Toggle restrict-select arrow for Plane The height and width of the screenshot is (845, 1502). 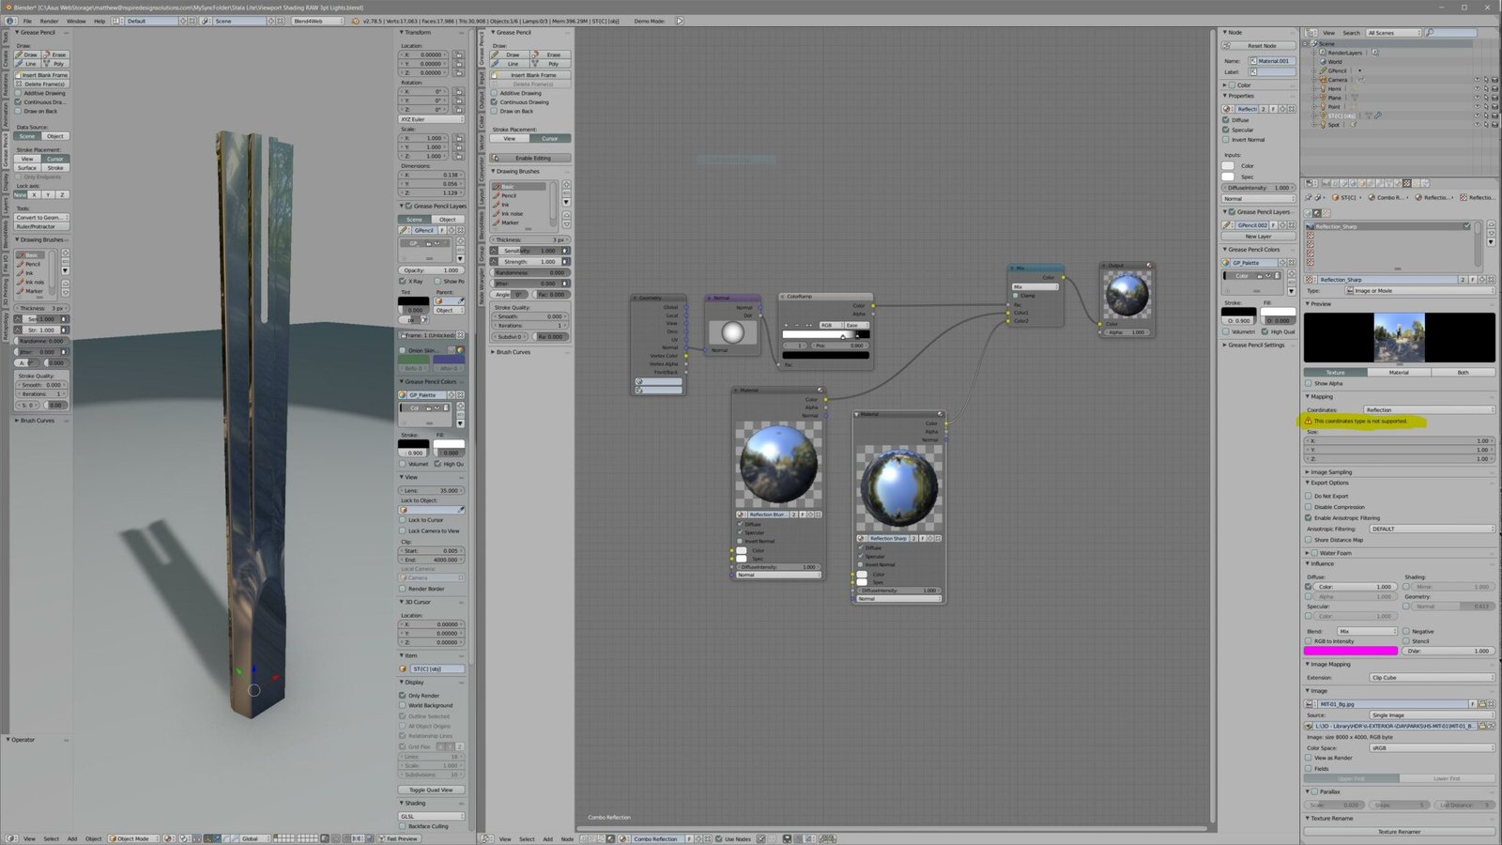[x=1485, y=98]
